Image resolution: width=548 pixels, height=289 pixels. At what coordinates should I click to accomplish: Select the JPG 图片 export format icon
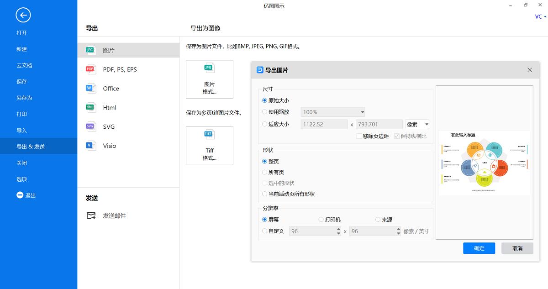[x=90, y=50]
